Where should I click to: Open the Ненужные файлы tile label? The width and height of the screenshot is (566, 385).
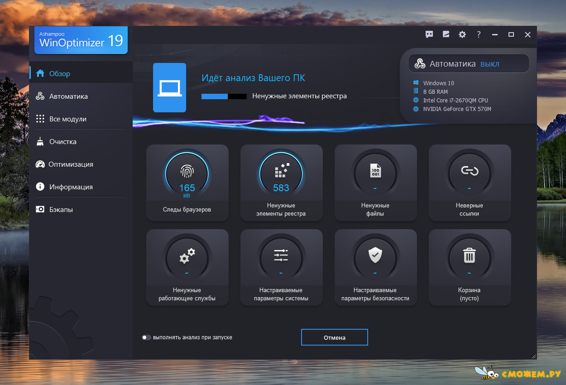pyautogui.click(x=375, y=210)
